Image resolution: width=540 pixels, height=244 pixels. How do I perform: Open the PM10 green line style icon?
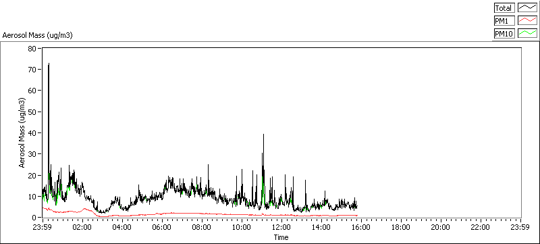coord(528,33)
